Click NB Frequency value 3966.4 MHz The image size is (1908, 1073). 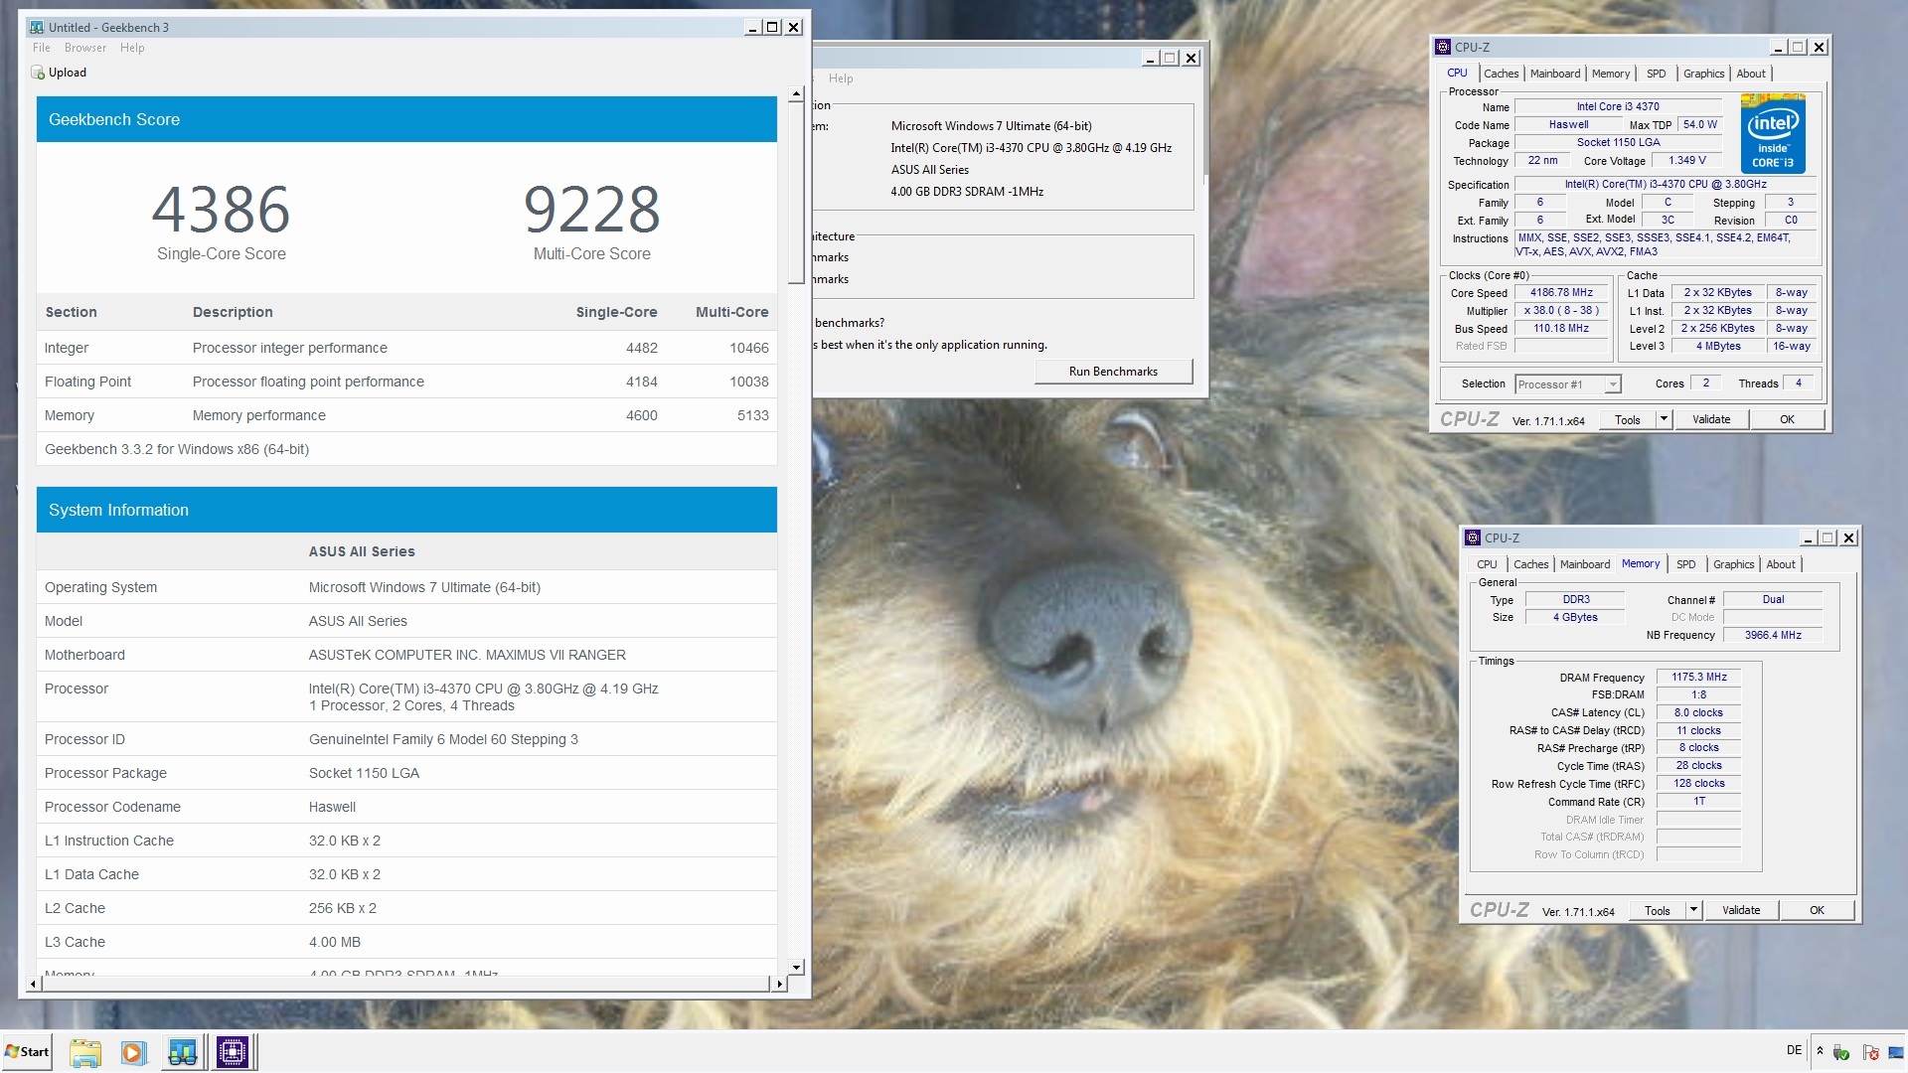pyautogui.click(x=1773, y=636)
